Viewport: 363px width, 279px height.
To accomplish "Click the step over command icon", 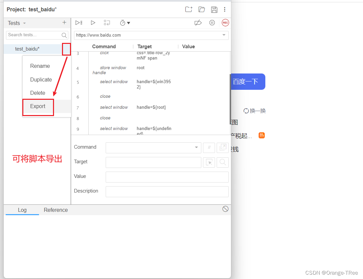I will pos(107,23).
